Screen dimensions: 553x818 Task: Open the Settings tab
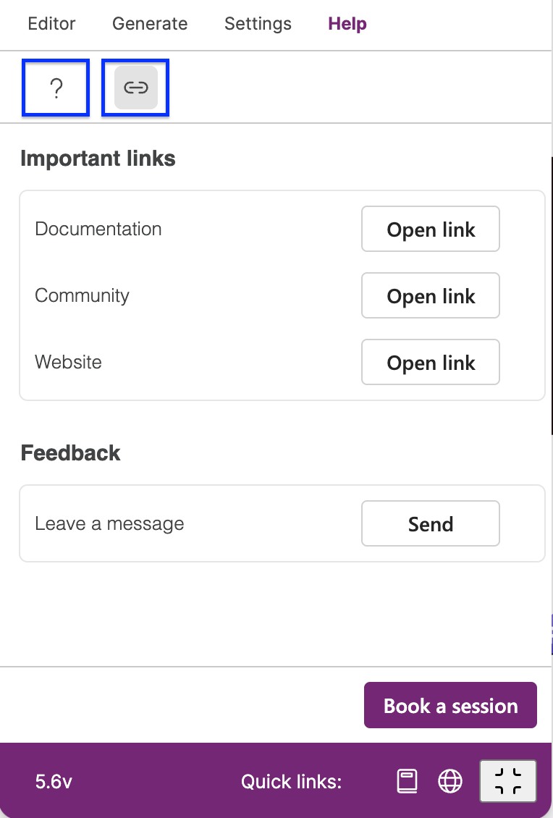coord(258,23)
